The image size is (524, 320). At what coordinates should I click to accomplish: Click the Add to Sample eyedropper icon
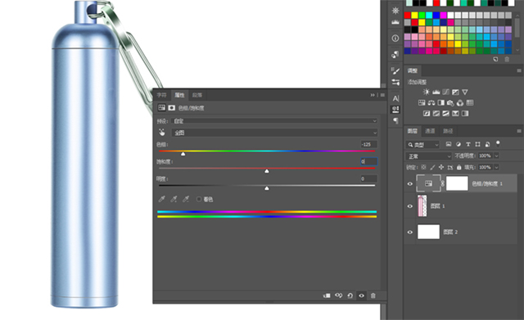(x=174, y=200)
